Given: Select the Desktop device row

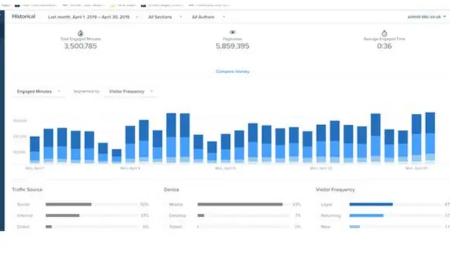Looking at the screenshot, I should pyautogui.click(x=234, y=216).
